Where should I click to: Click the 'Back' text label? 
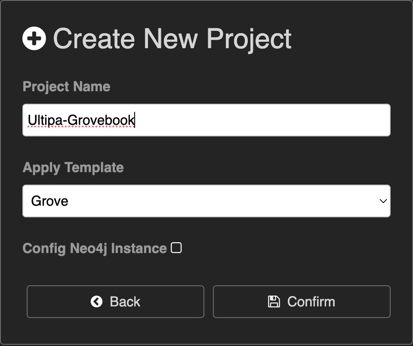click(x=125, y=302)
